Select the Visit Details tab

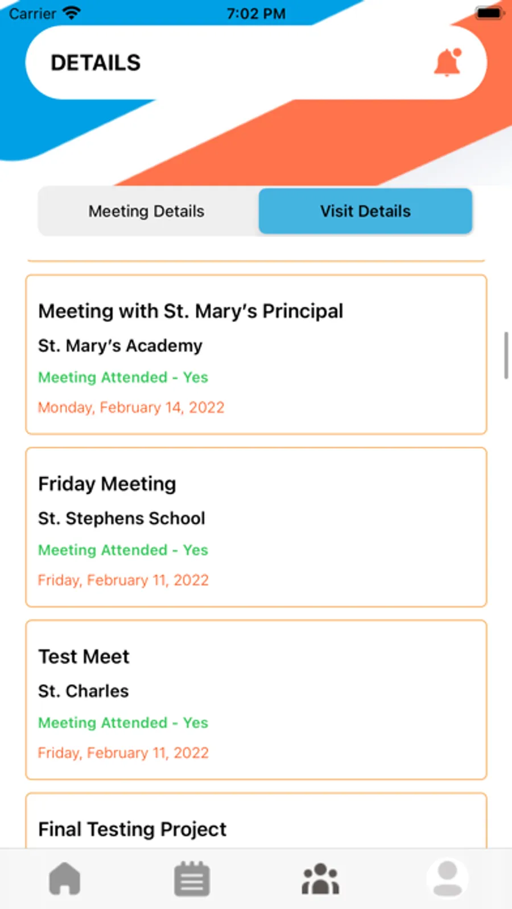coord(365,211)
